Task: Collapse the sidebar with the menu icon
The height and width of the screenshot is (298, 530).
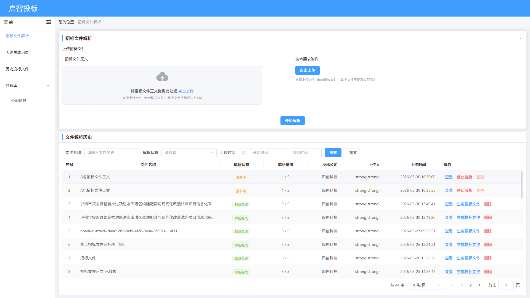Action: (x=49, y=22)
